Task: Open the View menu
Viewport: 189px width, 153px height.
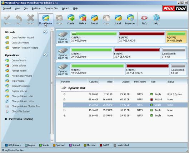Action: [x=17, y=8]
